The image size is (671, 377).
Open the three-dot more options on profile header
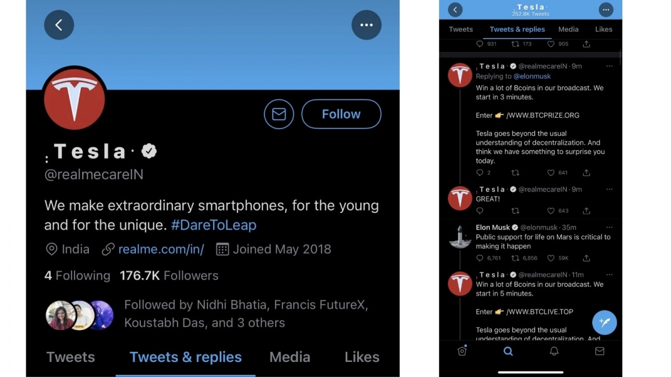point(366,25)
